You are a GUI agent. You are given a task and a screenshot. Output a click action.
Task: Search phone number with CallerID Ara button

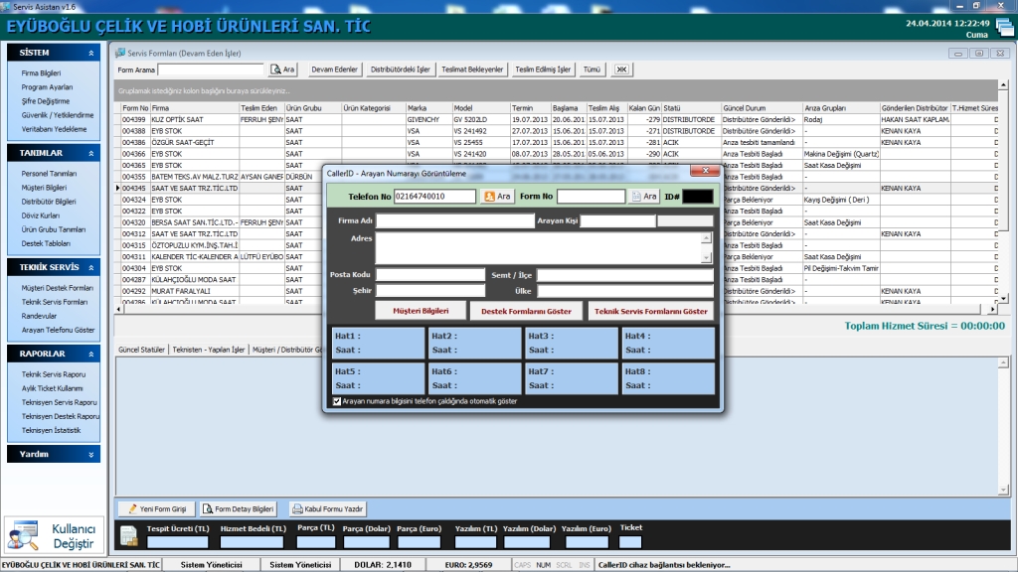point(497,197)
